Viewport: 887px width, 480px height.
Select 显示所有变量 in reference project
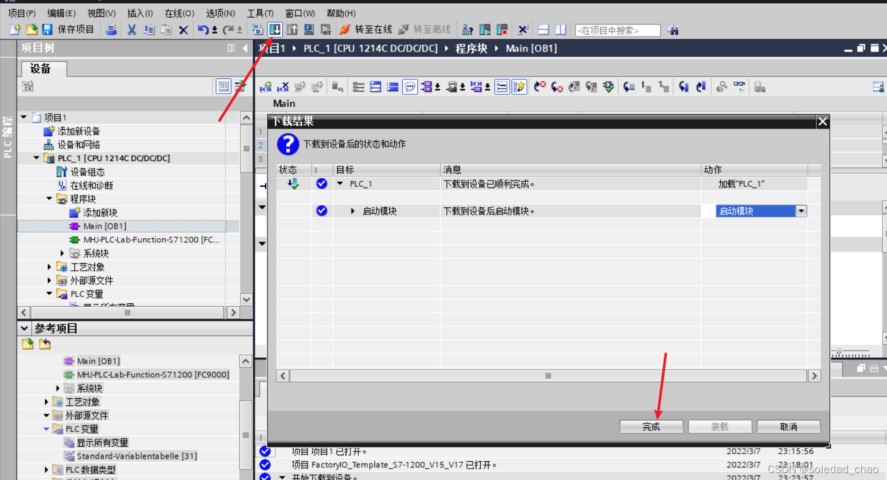pos(102,442)
